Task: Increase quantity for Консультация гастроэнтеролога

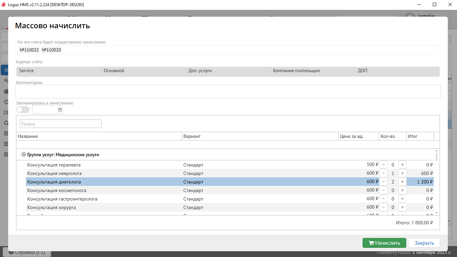Action: coord(402,199)
